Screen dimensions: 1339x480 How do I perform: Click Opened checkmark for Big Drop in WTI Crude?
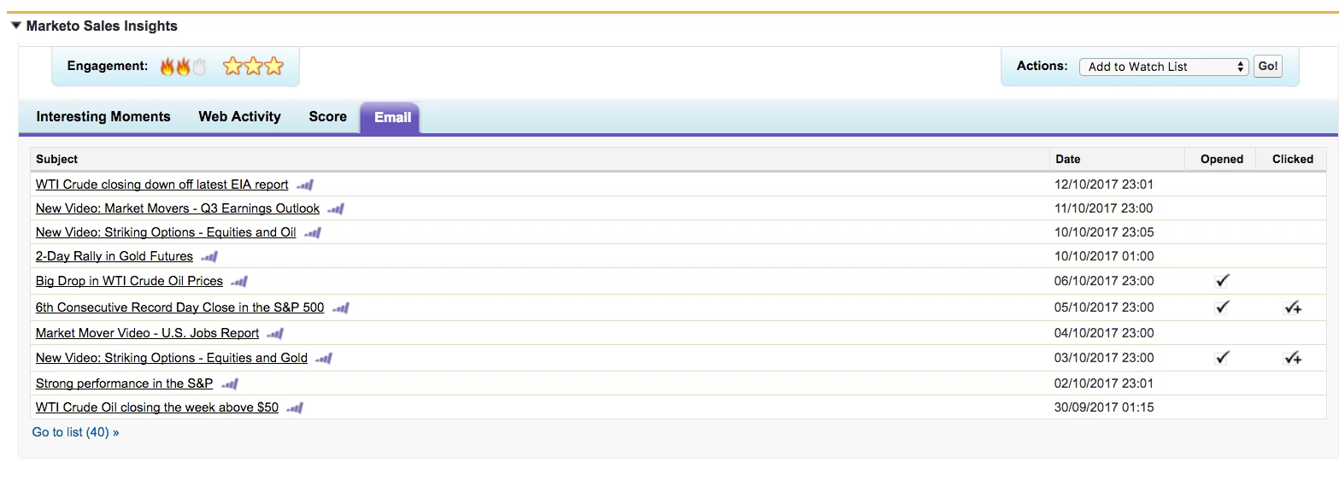(x=1222, y=281)
